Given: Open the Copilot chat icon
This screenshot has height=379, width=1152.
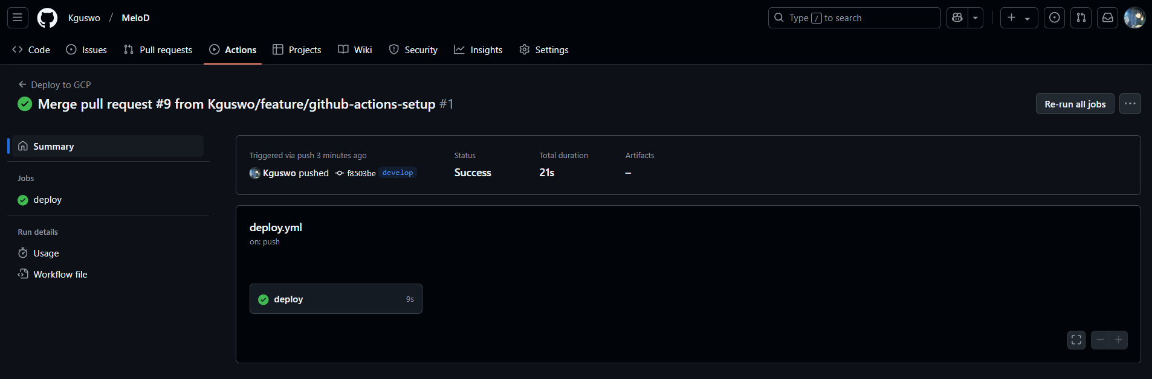Looking at the screenshot, I should (x=957, y=18).
